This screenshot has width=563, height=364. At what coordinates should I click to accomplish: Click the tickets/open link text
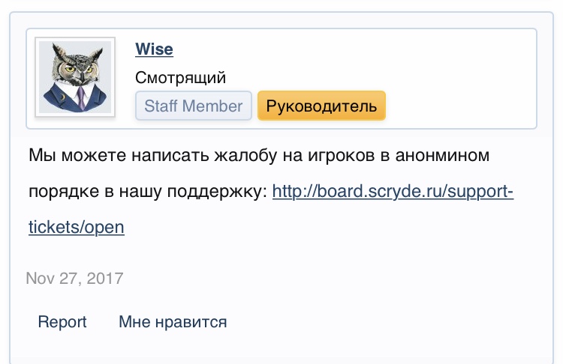point(76,227)
